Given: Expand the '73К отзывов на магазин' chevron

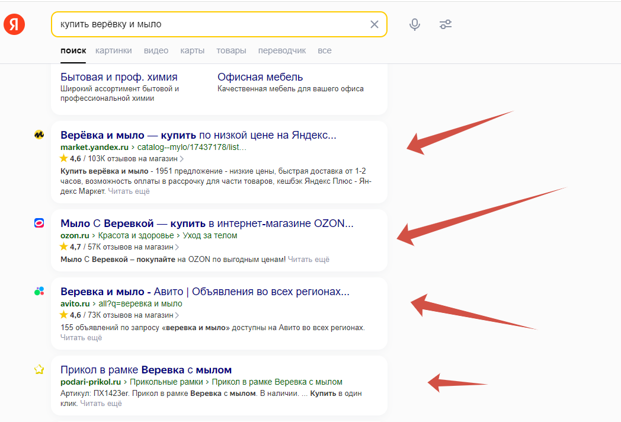Looking at the screenshot, I should [177, 315].
